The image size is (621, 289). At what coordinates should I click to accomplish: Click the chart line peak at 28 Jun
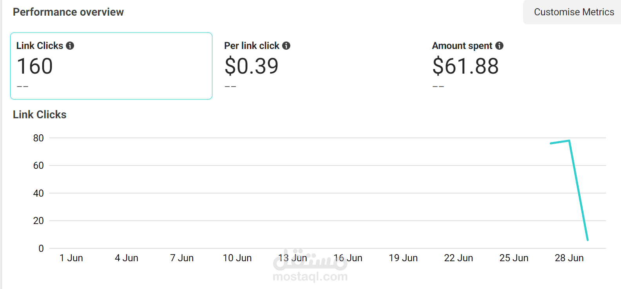point(569,141)
